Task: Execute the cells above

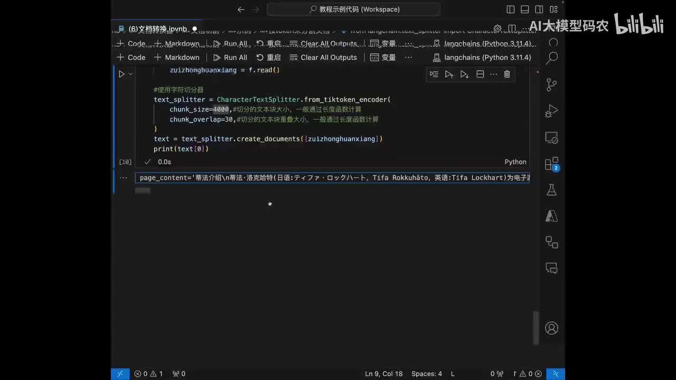Action: tap(449, 74)
